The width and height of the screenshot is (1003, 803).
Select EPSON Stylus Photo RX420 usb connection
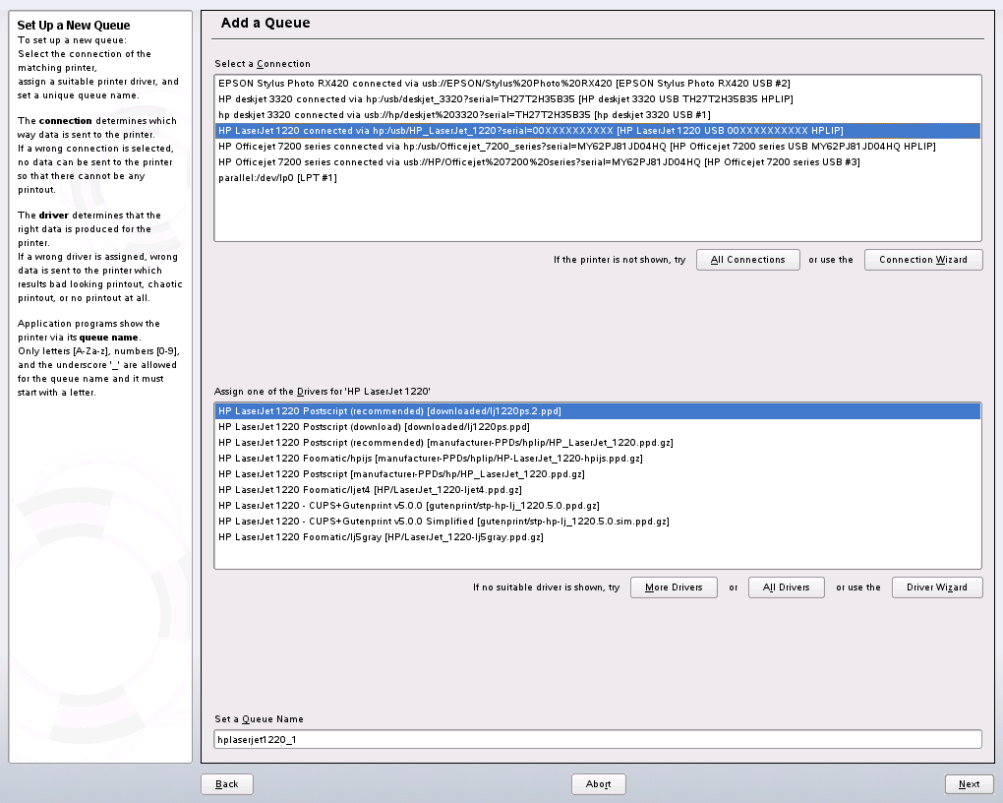[x=503, y=84]
